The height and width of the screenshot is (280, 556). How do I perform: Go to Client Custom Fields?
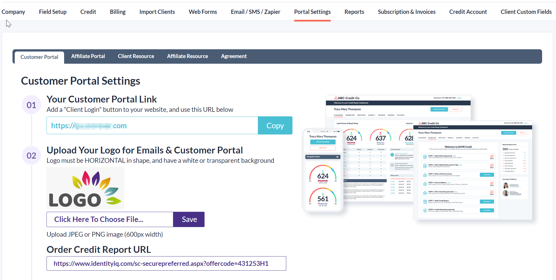(x=526, y=12)
